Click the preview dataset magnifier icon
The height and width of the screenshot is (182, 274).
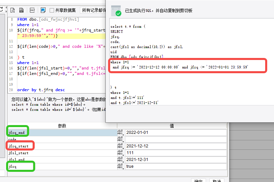[x=13, y=10]
